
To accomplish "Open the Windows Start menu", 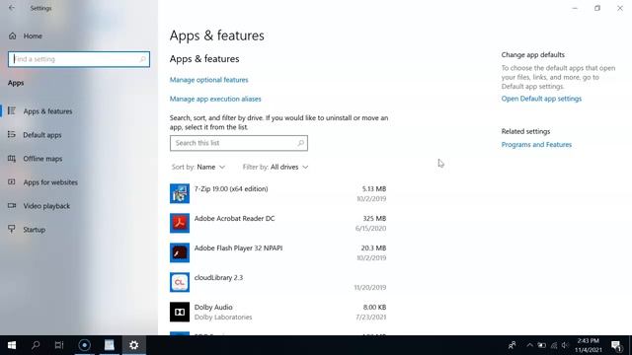I will coord(12,345).
